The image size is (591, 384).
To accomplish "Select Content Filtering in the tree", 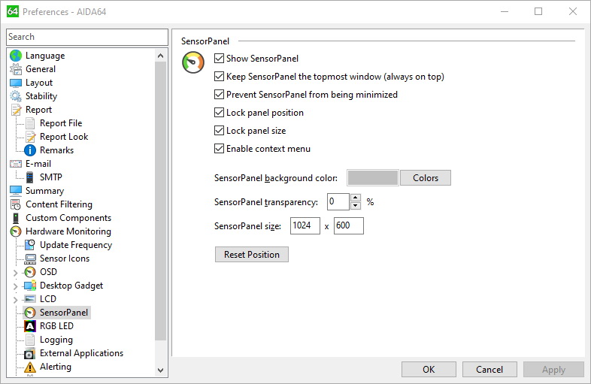I will pyautogui.click(x=59, y=204).
